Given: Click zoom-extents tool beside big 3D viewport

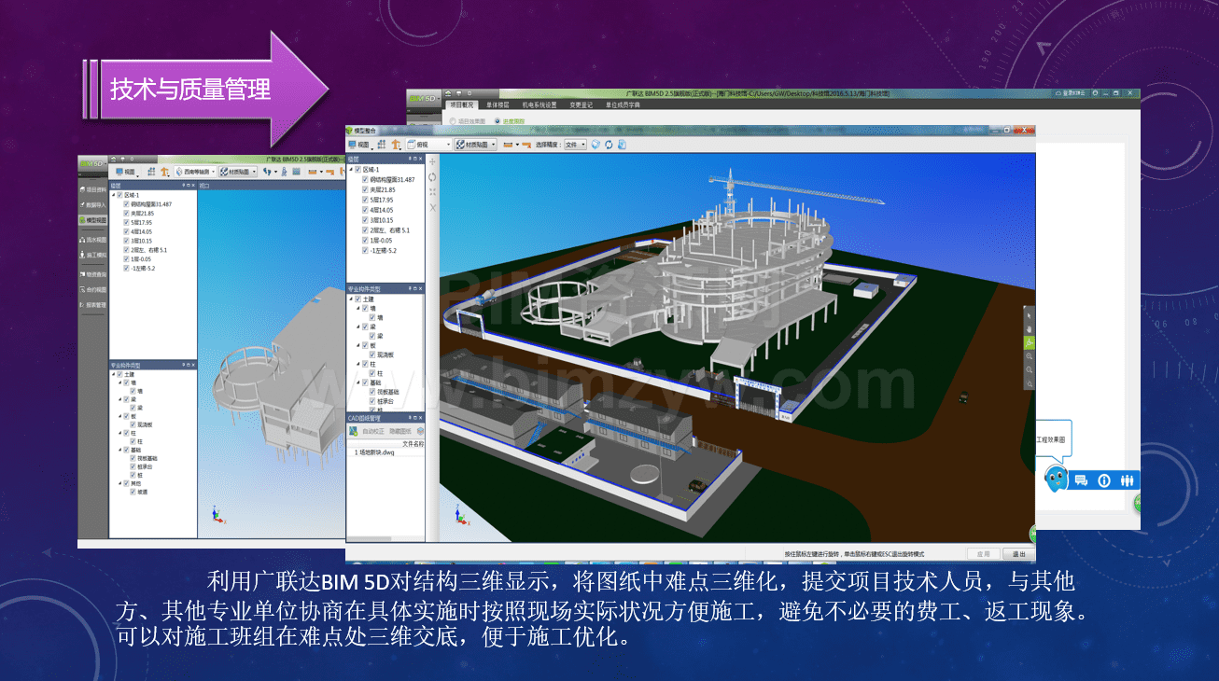Looking at the screenshot, I should tap(432, 191).
